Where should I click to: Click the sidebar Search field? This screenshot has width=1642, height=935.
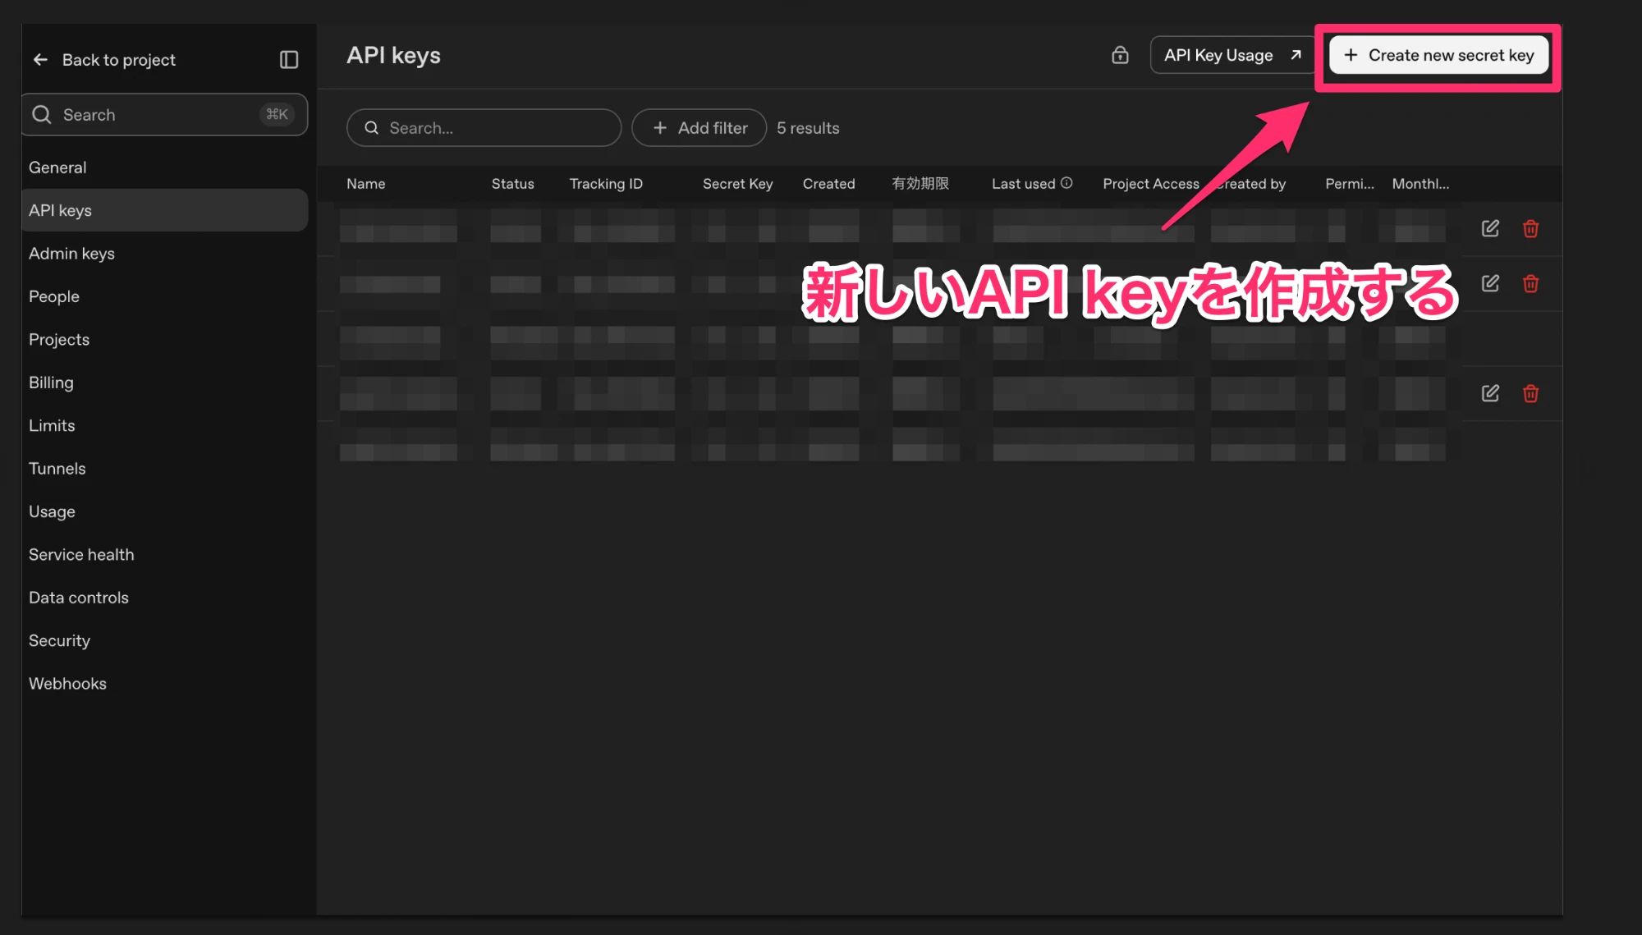pos(165,115)
